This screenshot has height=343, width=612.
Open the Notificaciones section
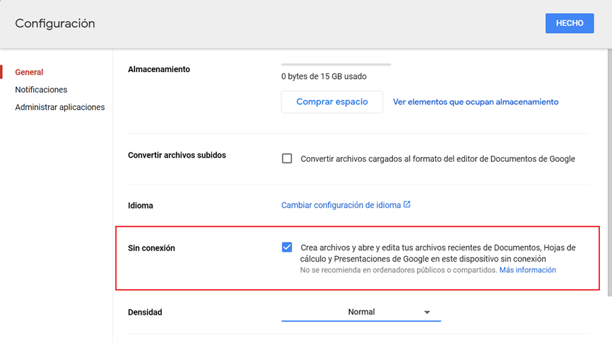pos(41,90)
